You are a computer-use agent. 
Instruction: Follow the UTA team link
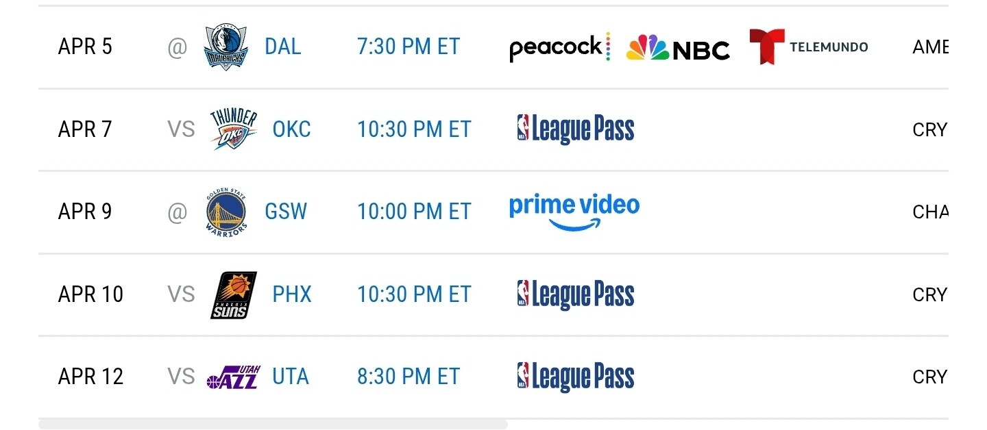click(291, 377)
